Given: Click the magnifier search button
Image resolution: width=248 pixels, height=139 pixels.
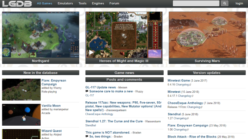Looking at the screenshot, I should coord(225,3).
